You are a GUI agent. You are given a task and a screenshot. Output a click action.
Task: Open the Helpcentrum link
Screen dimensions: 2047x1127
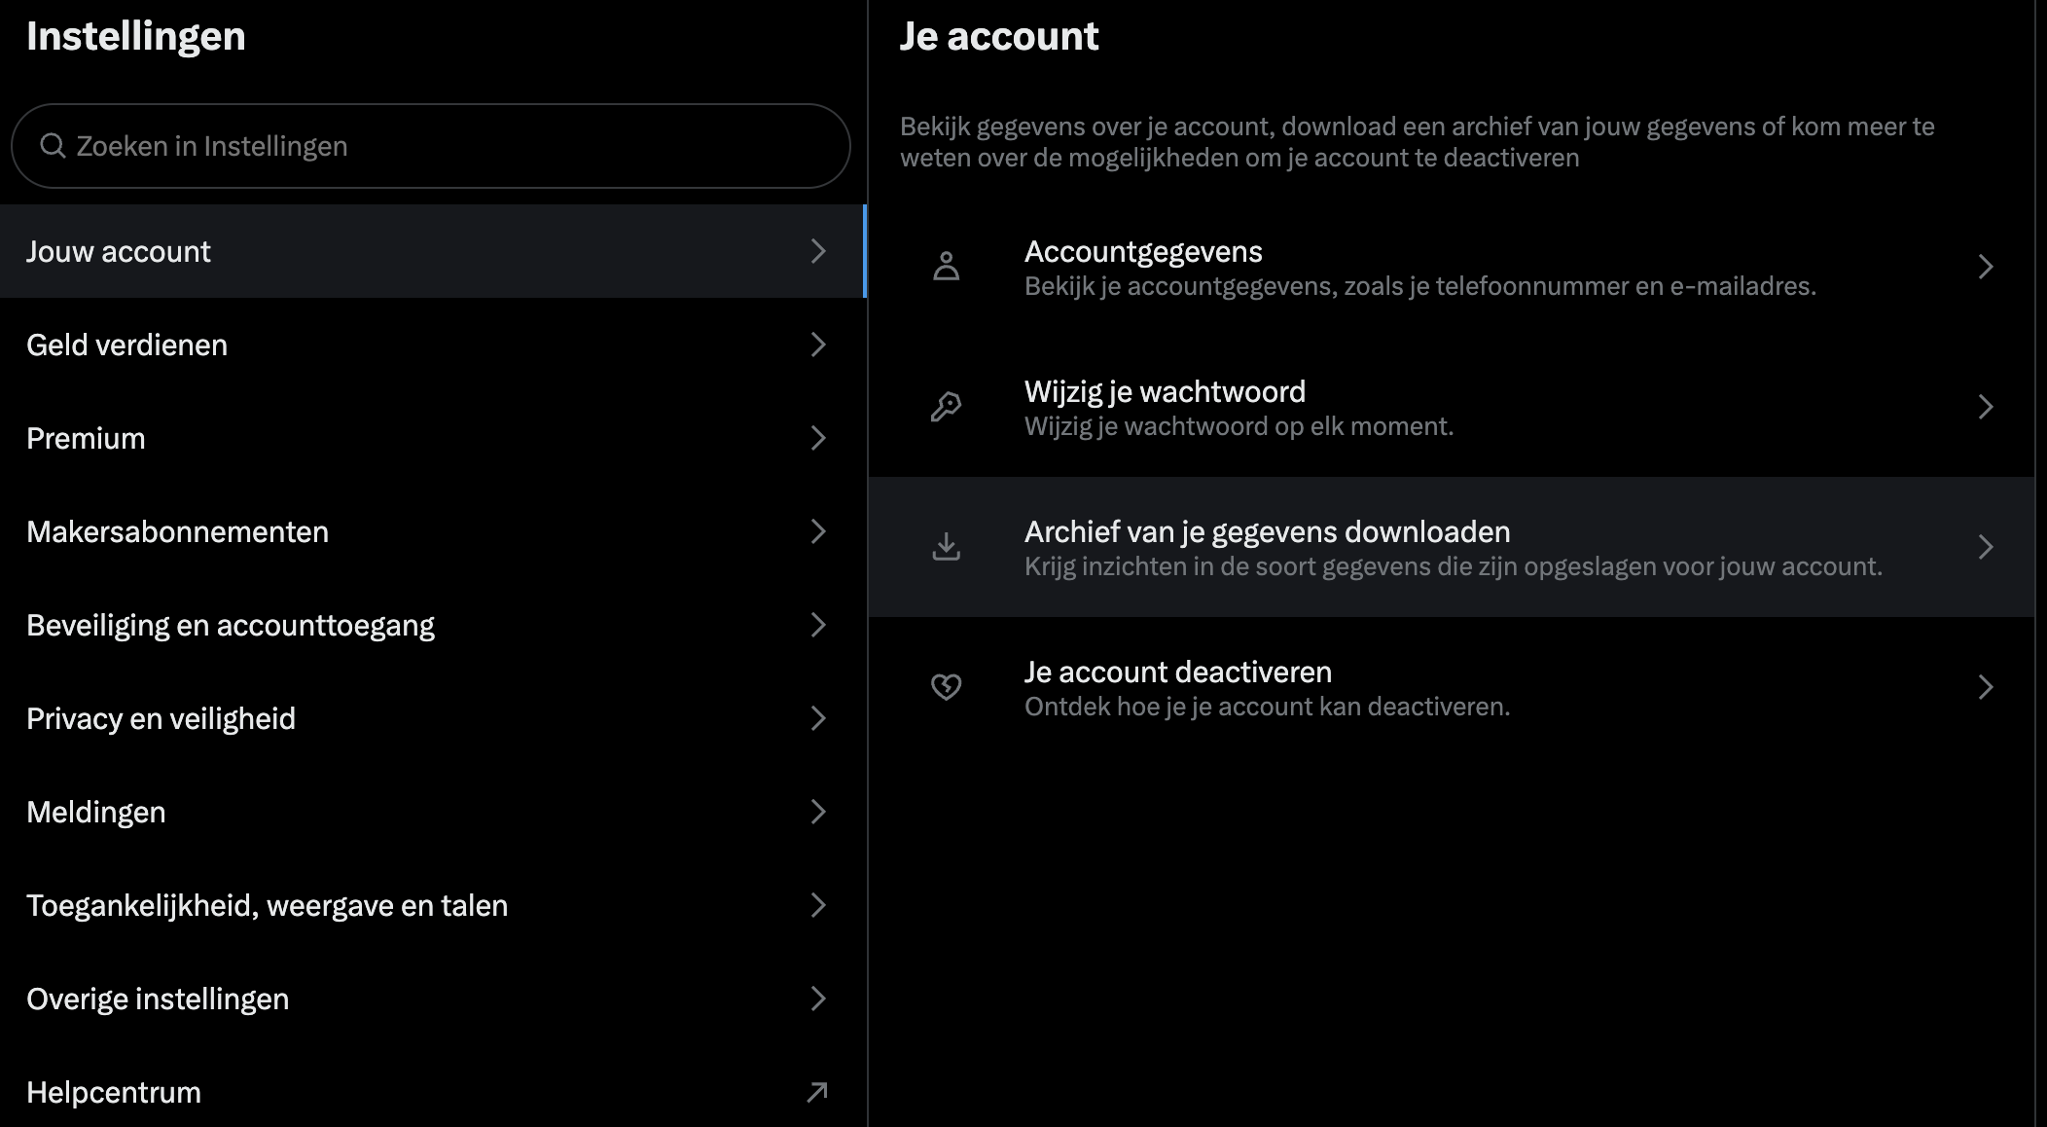click(x=114, y=1092)
